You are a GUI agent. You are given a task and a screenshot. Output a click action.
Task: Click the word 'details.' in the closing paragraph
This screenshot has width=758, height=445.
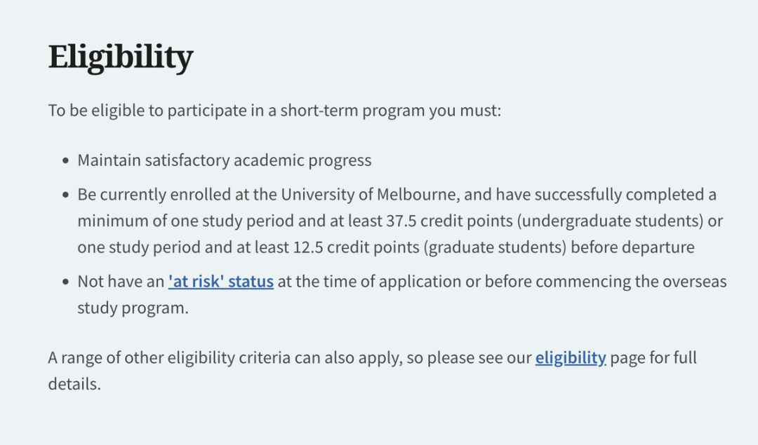pyautogui.click(x=74, y=384)
